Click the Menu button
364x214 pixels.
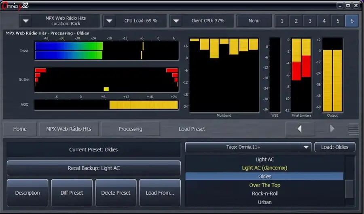point(254,21)
